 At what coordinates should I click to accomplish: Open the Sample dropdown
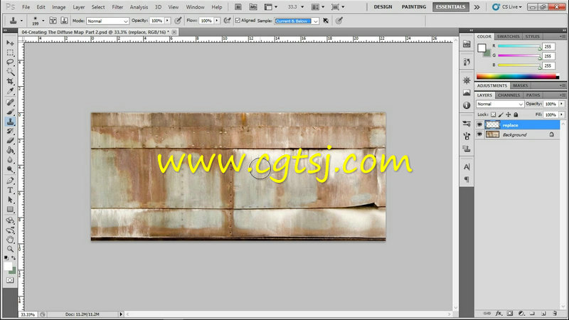coord(297,21)
